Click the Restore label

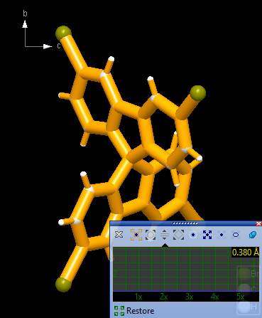tap(140, 311)
